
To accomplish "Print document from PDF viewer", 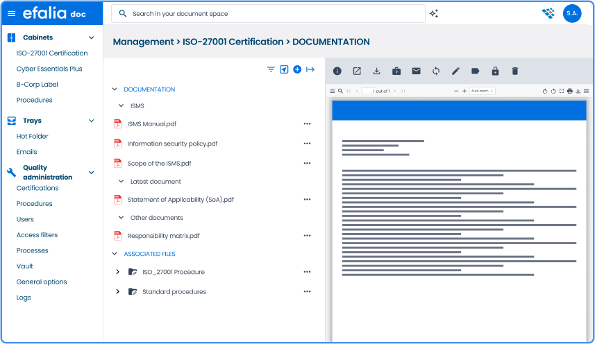I will point(569,91).
